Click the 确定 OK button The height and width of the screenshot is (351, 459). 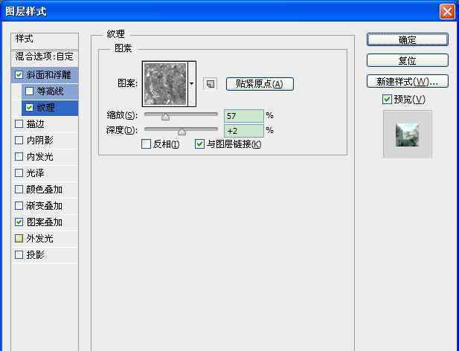408,39
